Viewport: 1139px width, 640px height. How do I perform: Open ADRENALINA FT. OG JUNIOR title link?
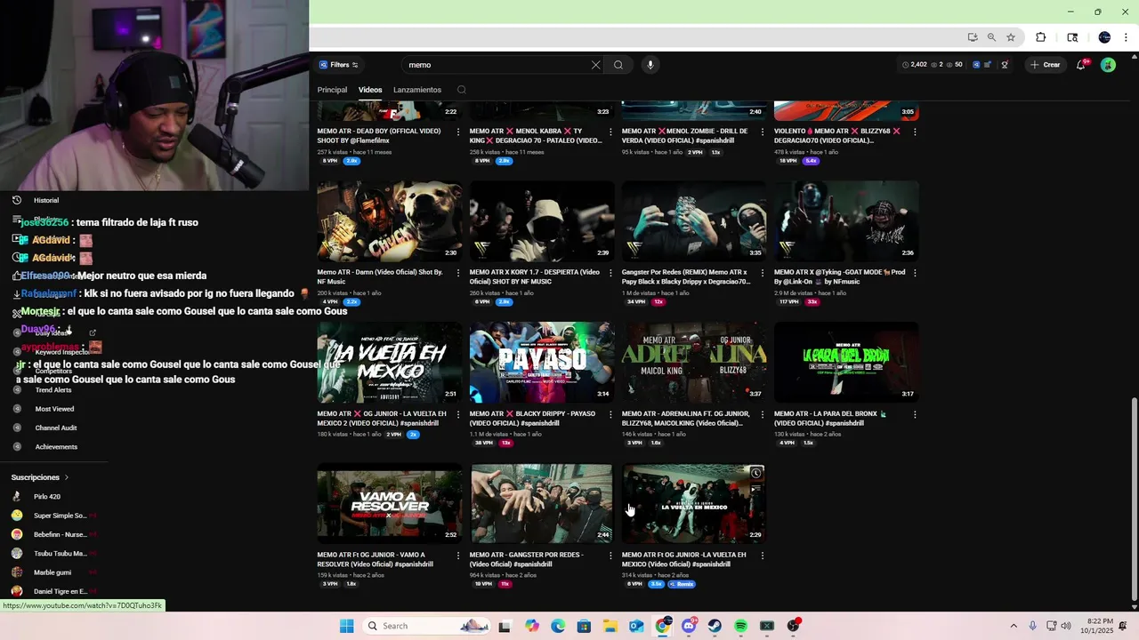(x=685, y=418)
